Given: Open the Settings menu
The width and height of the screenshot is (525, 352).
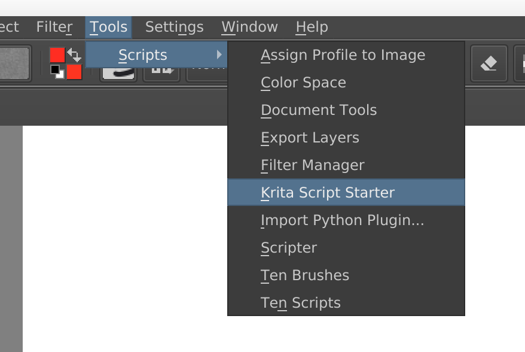Looking at the screenshot, I should coord(174,27).
